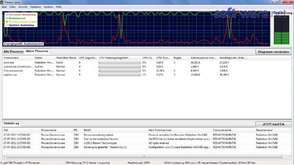Click the 5% CPU value

[x=144, y=71]
